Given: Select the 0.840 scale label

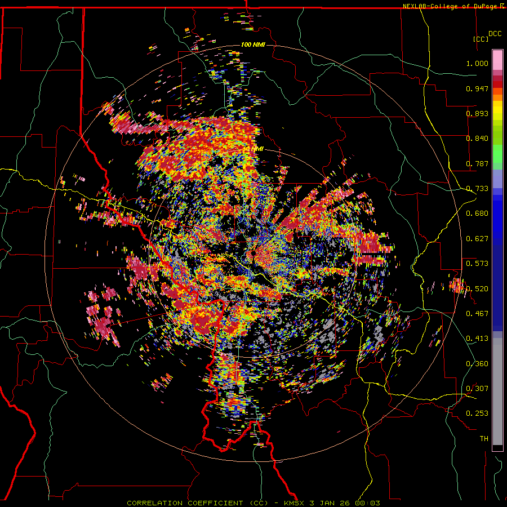Looking at the screenshot, I should pos(477,139).
